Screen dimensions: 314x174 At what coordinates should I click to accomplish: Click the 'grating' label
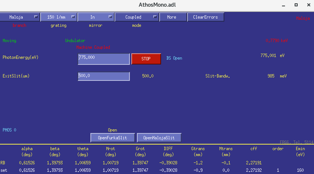58,25
